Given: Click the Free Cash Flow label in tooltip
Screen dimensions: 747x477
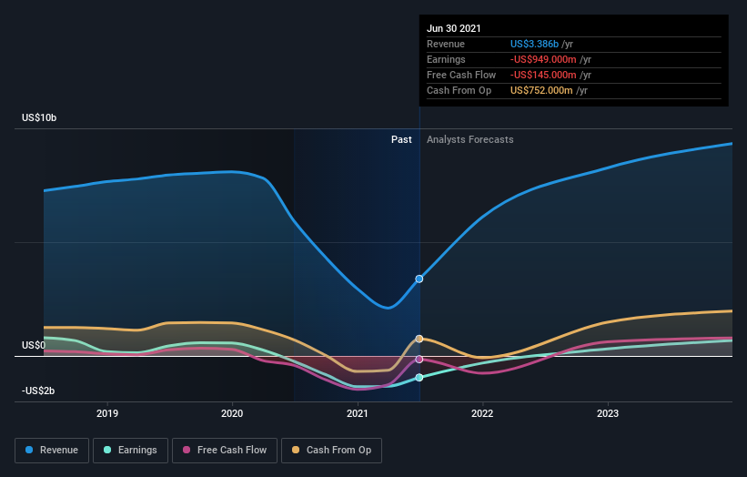Looking at the screenshot, I should (461, 75).
